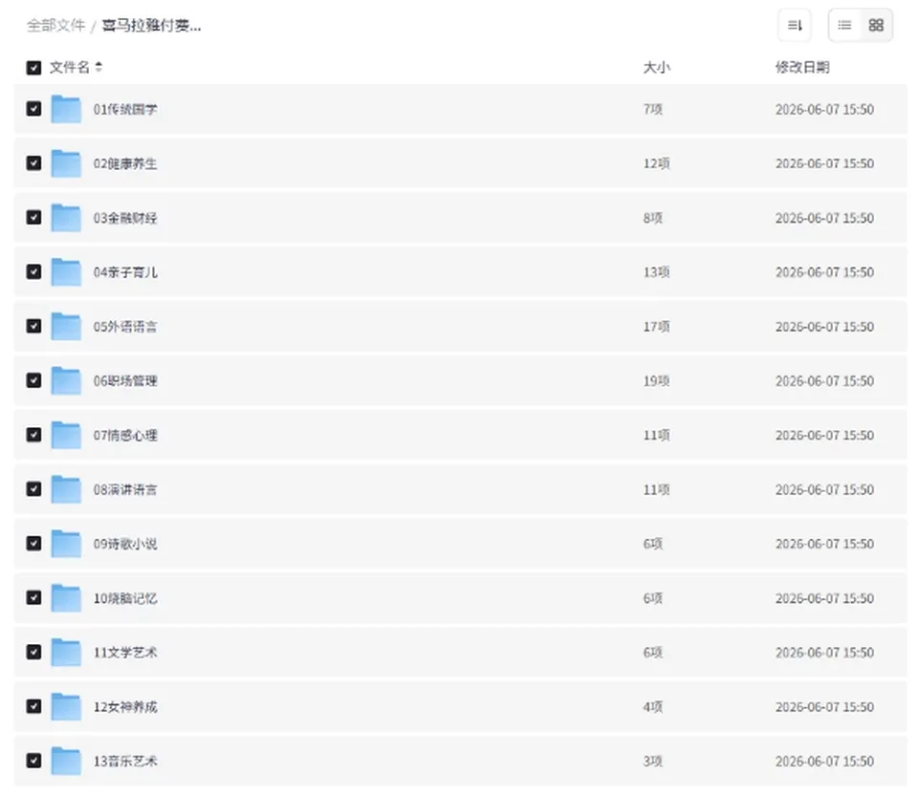Switch to list view layout

[x=844, y=25]
